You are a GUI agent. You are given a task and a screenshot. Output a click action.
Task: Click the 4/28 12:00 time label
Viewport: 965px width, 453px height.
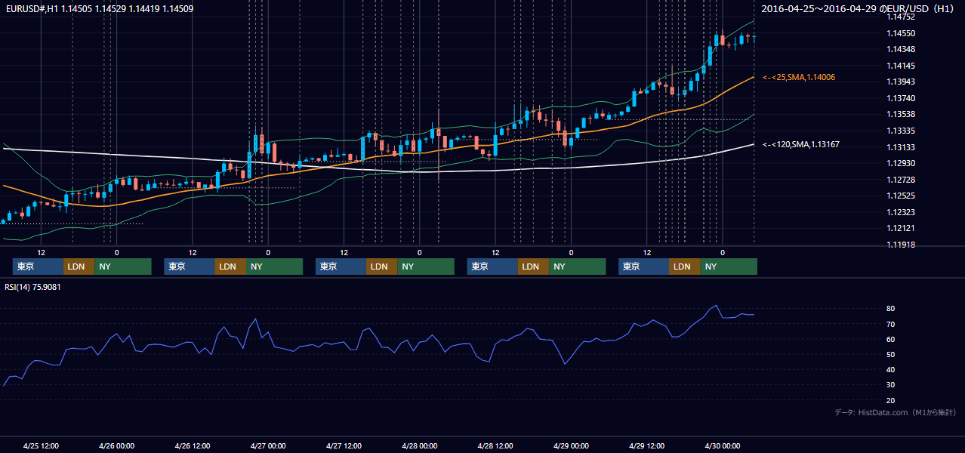tap(495, 445)
